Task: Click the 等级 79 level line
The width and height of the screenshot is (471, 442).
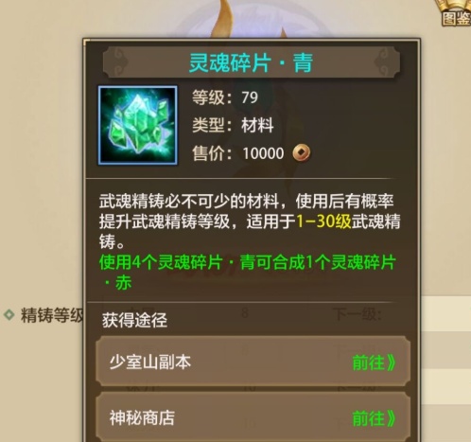Action: tap(225, 97)
